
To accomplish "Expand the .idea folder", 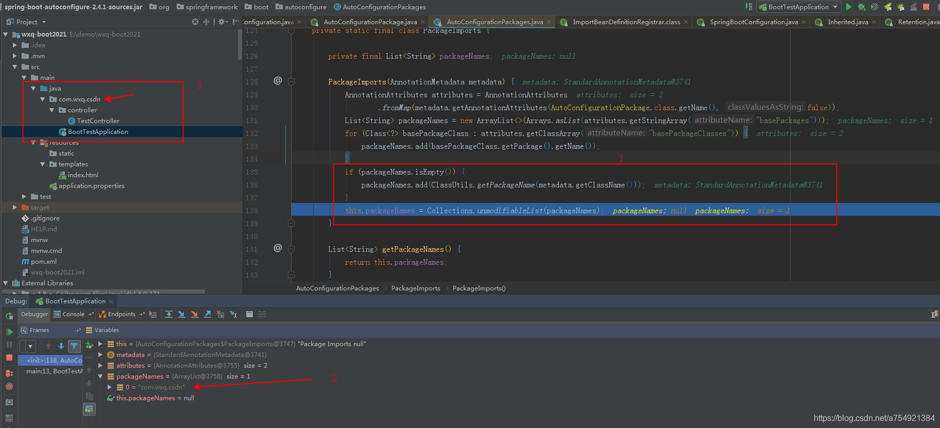I will pyautogui.click(x=15, y=45).
